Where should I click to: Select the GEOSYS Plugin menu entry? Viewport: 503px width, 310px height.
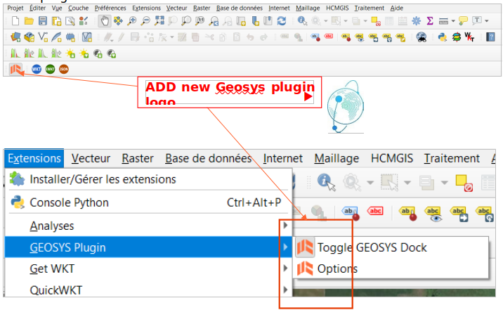[148, 247]
